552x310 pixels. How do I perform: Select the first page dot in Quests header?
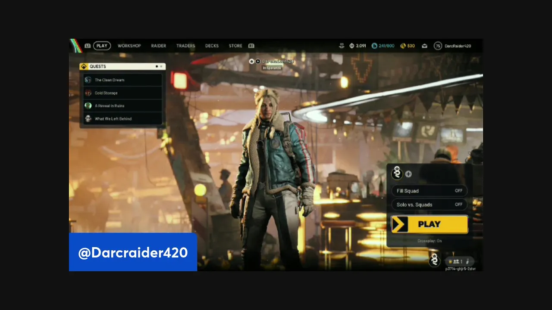pyautogui.click(x=157, y=66)
